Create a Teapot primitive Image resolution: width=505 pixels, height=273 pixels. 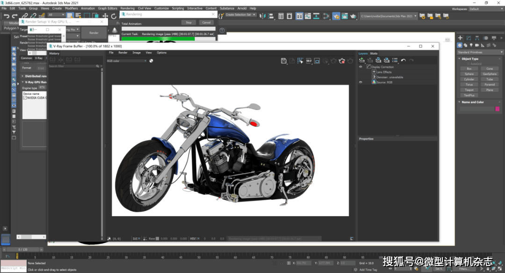(x=469, y=90)
